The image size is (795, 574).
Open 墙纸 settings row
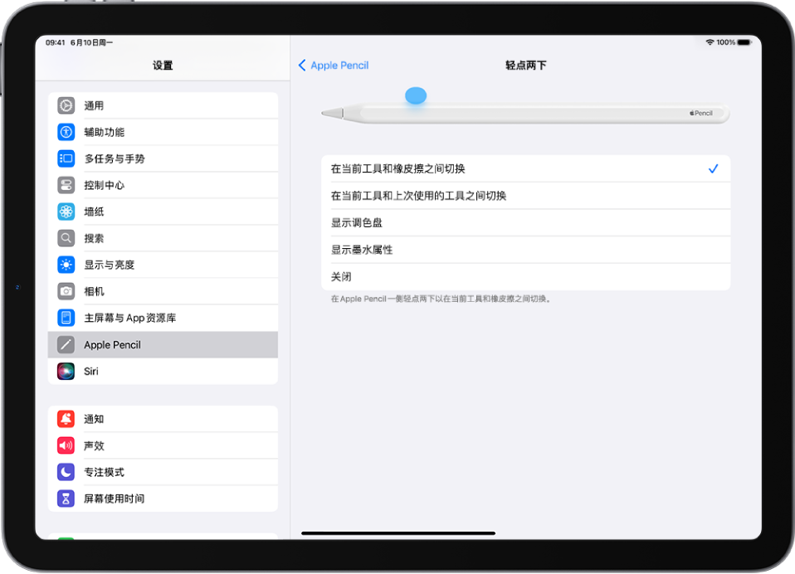[x=163, y=212]
